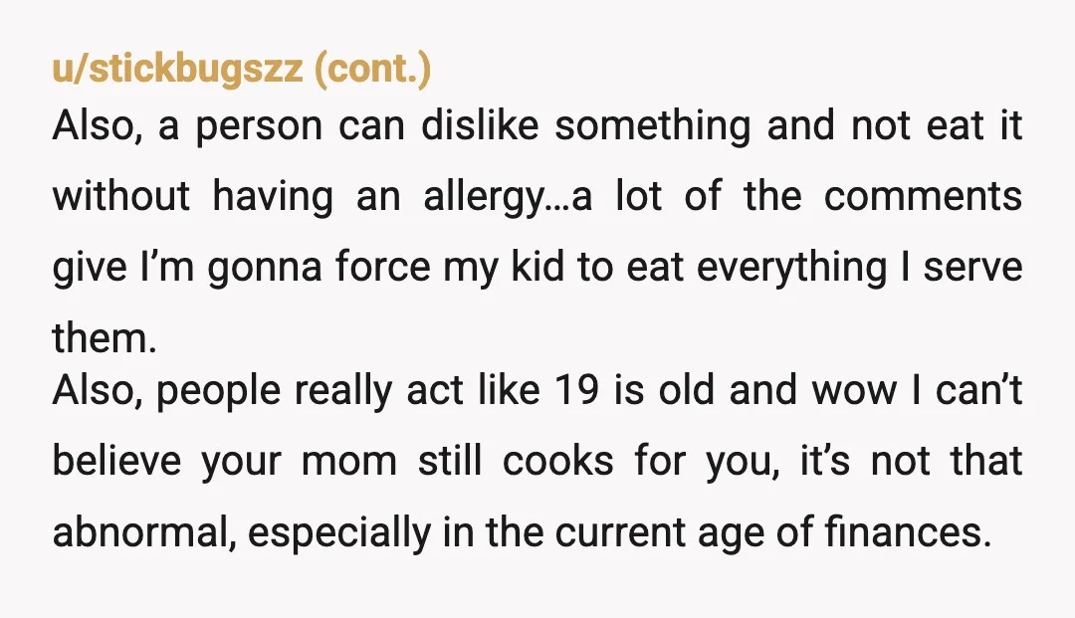1075x618 pixels.
Task: Click the word "mom" in the comment
Action: click(349, 462)
